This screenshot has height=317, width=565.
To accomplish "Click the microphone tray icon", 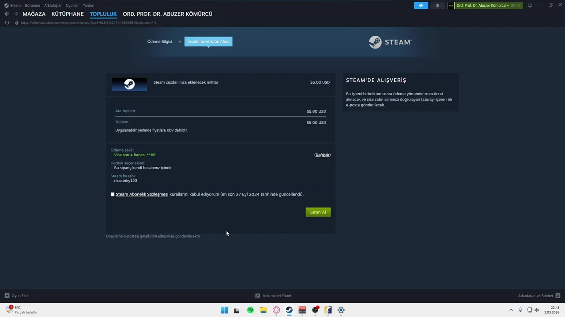I will pyautogui.click(x=520, y=310).
